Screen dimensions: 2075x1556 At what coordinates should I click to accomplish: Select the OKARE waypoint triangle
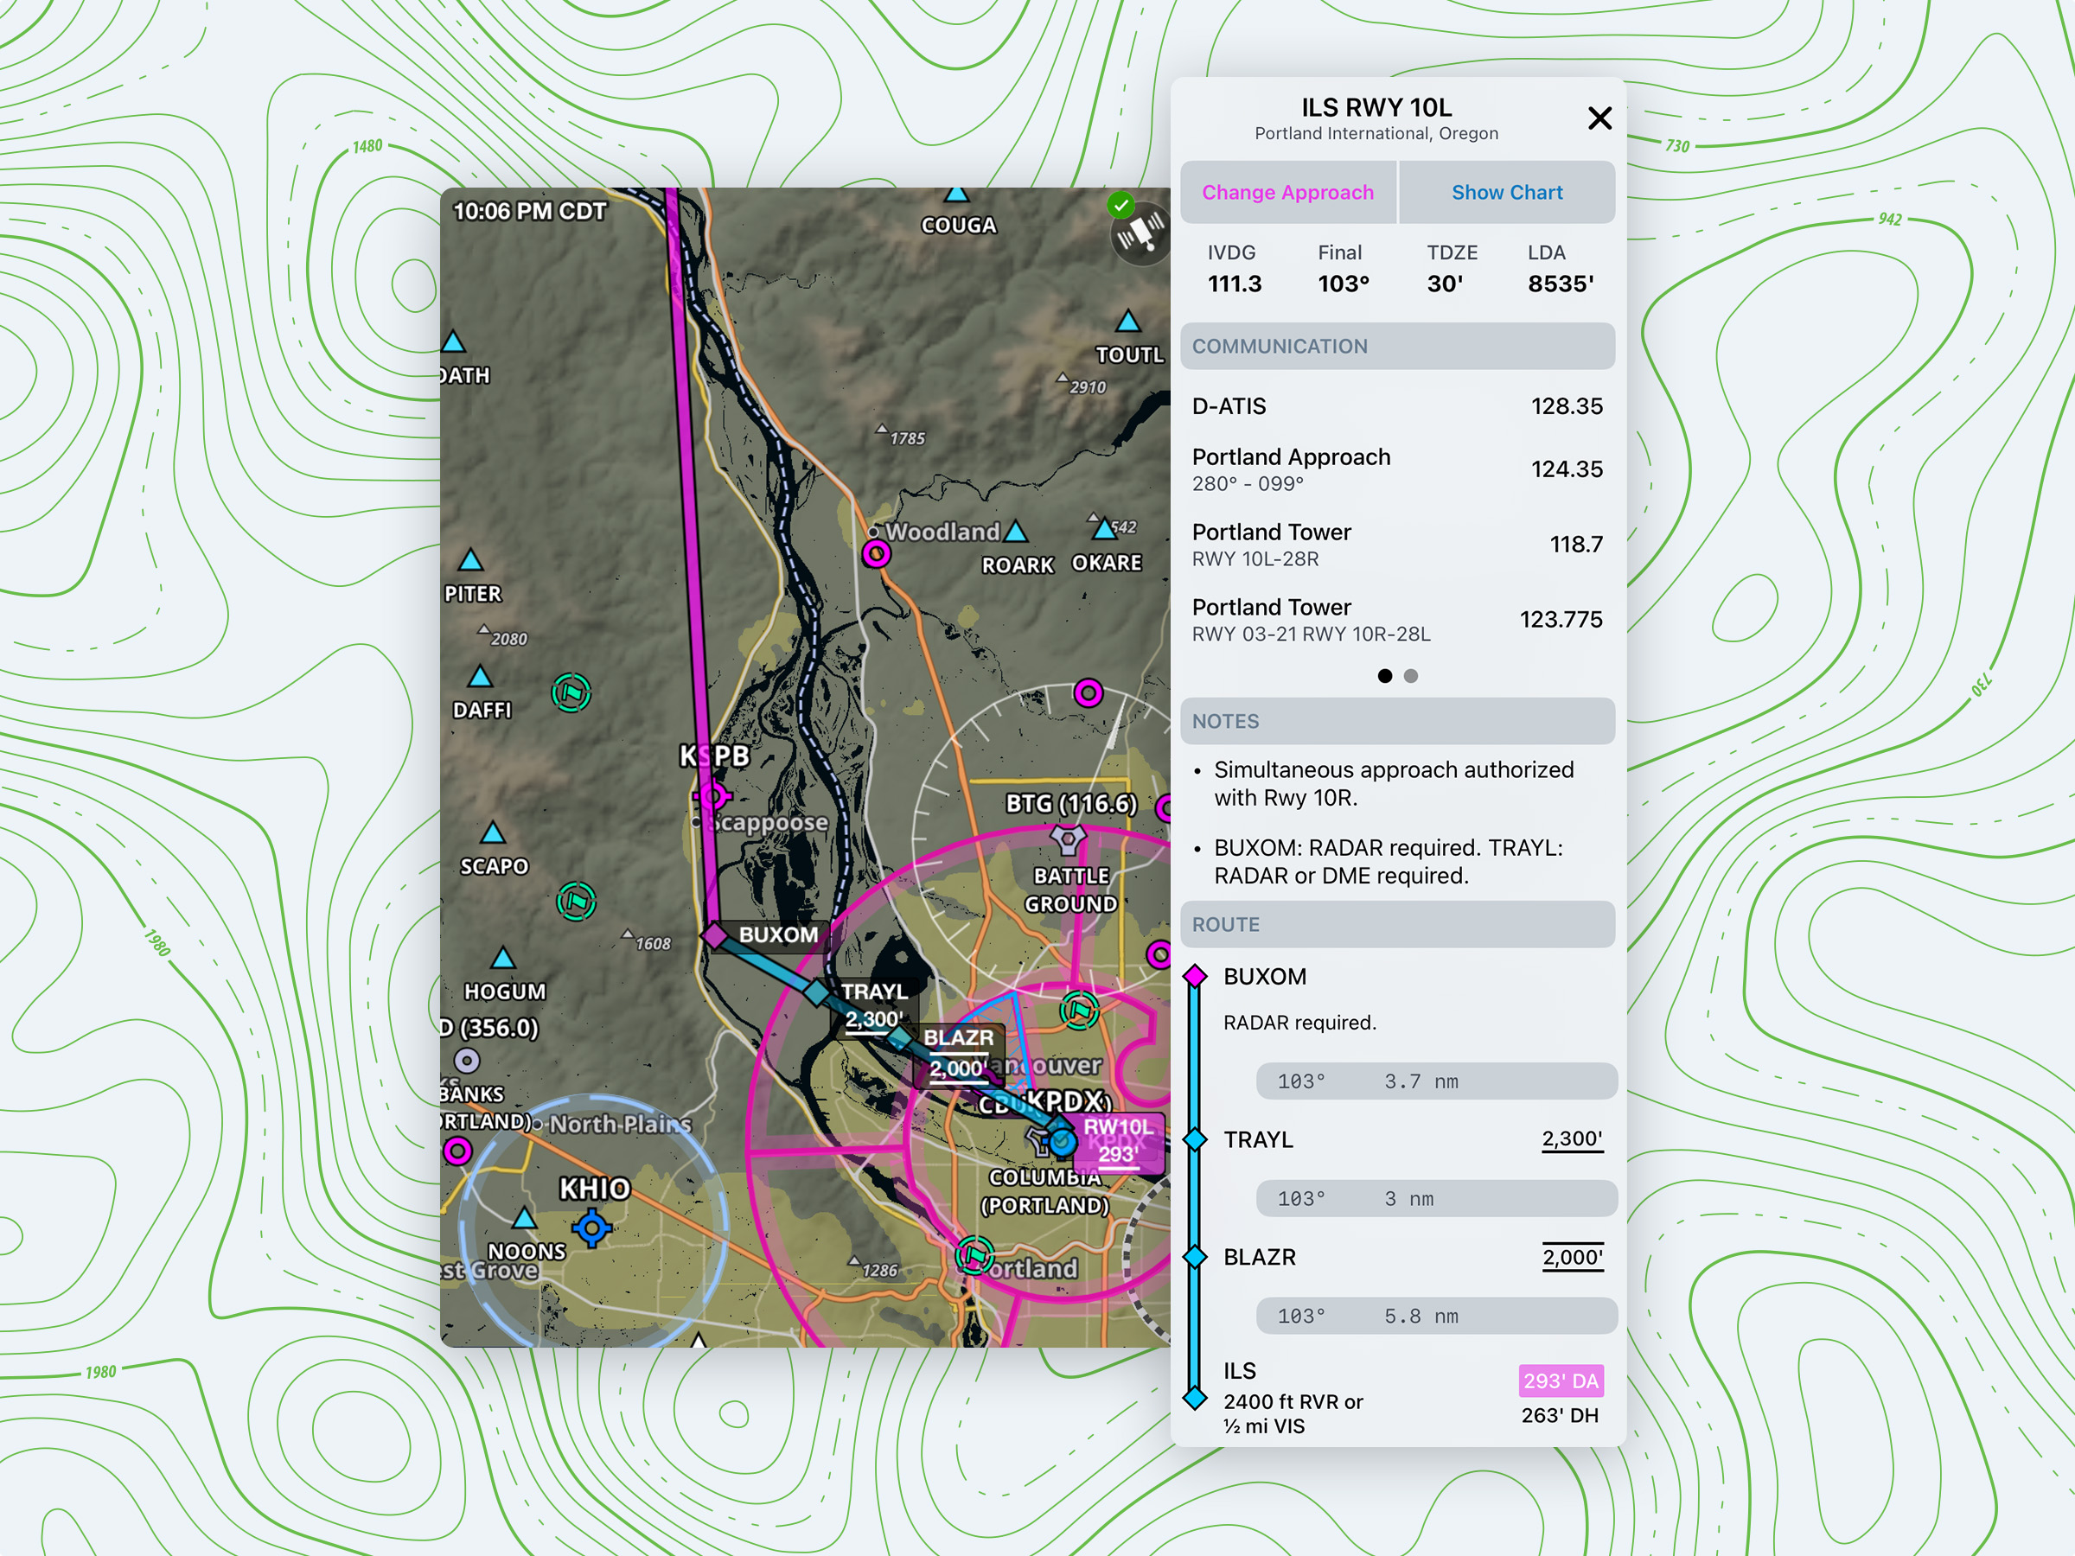(1104, 530)
